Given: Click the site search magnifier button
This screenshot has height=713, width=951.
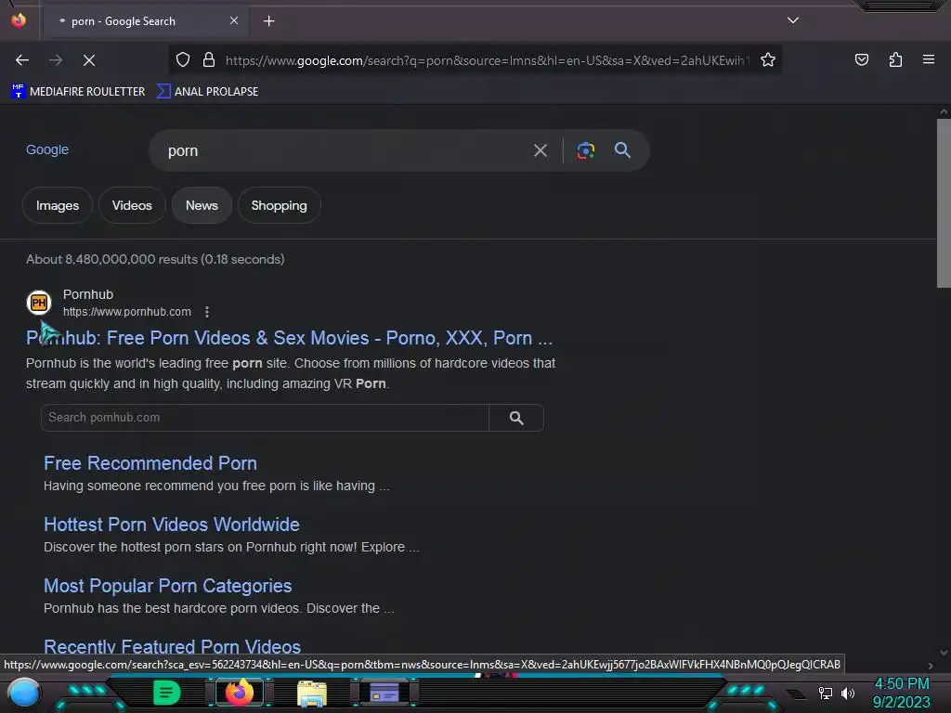Looking at the screenshot, I should click(x=516, y=418).
